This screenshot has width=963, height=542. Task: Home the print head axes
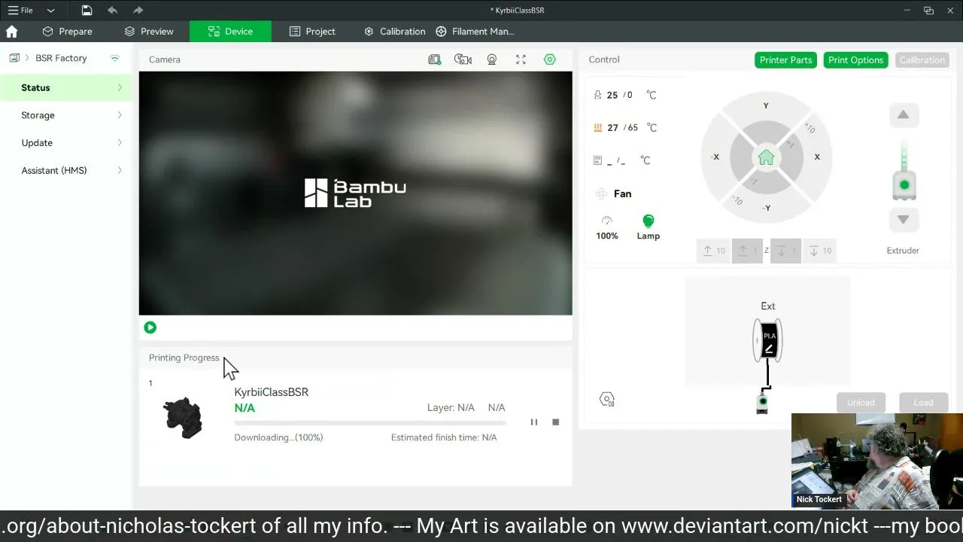coord(766,157)
